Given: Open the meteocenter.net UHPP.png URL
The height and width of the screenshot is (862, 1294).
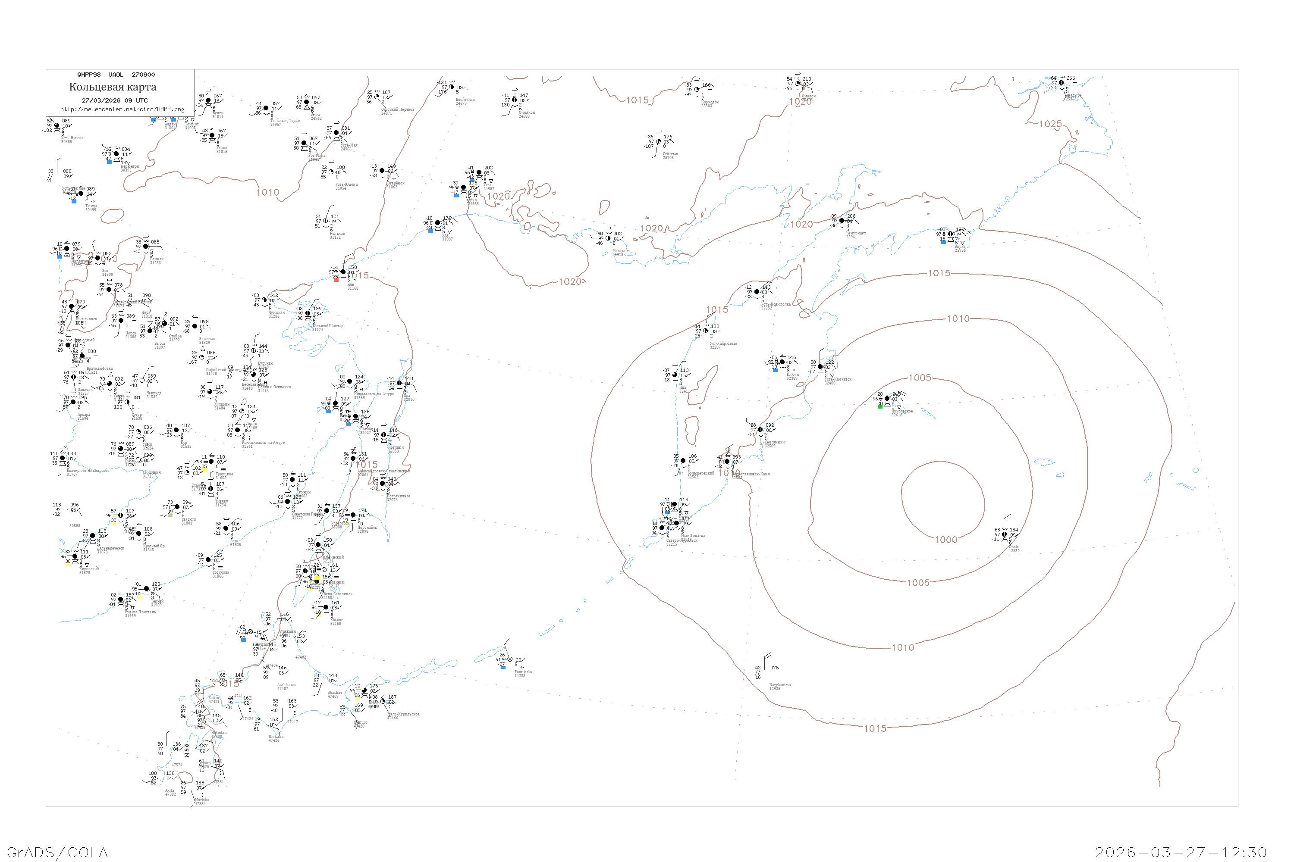Looking at the screenshot, I should coord(122,109).
